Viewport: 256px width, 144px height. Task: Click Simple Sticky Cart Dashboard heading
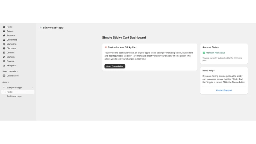[124, 37]
